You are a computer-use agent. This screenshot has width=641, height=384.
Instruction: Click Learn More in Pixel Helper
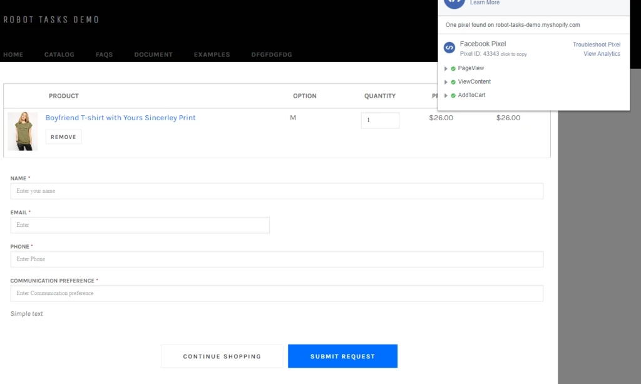[x=485, y=3]
